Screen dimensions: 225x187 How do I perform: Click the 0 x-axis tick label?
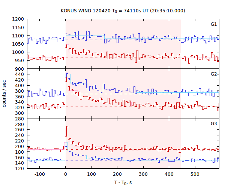tap(66, 174)
